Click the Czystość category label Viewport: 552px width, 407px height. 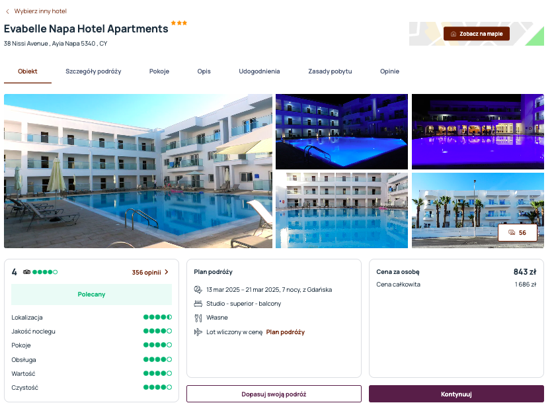pyautogui.click(x=24, y=388)
